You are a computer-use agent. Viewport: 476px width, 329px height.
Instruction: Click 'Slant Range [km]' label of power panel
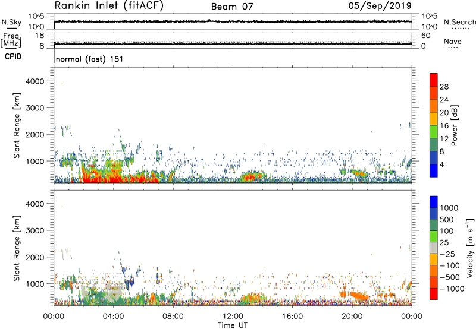coord(17,125)
